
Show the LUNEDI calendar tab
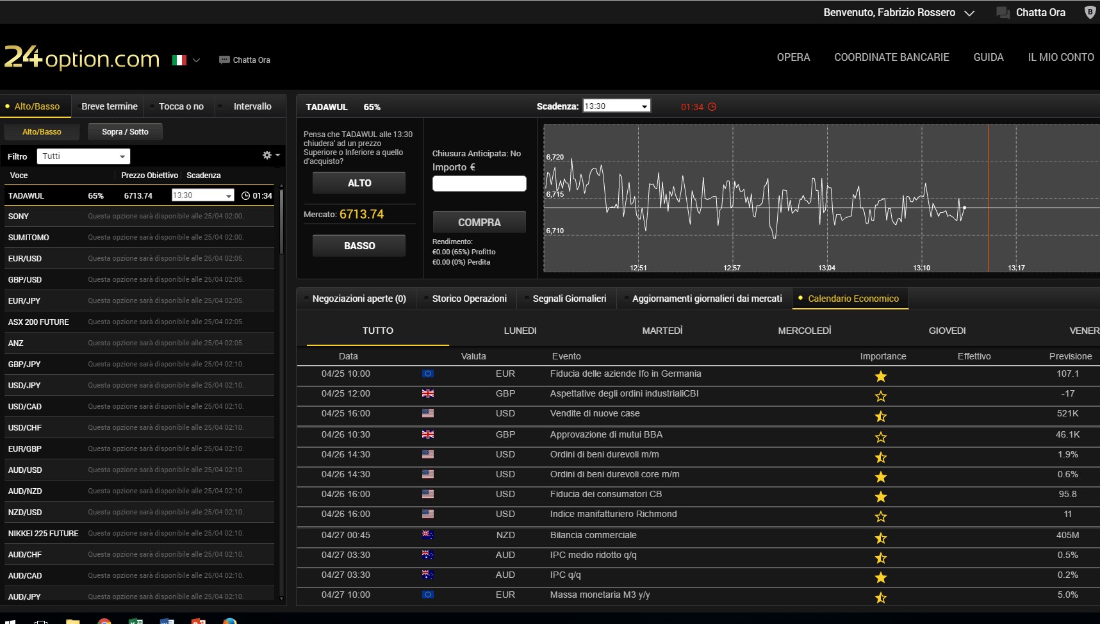[x=520, y=331]
